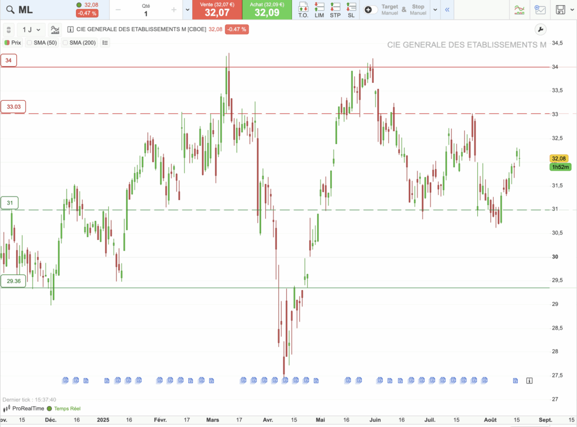This screenshot has height=427, width=577.
Task: Select the LIM limit order icon
Action: [x=319, y=10]
